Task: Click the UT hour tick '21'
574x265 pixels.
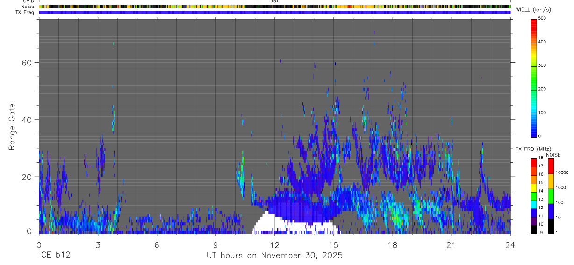Action: coord(452,244)
